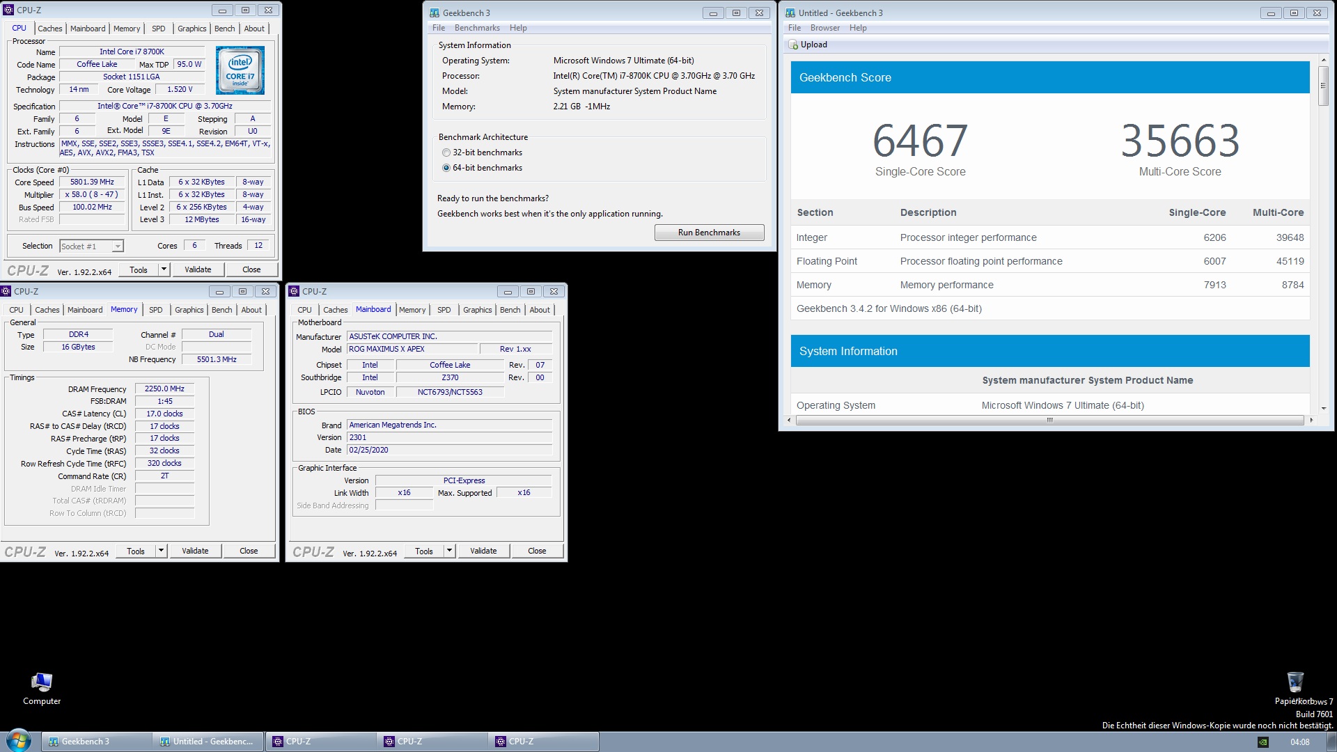Click Tools button in CPU-Z Memory window
This screenshot has width=1337, height=752.
136,551
